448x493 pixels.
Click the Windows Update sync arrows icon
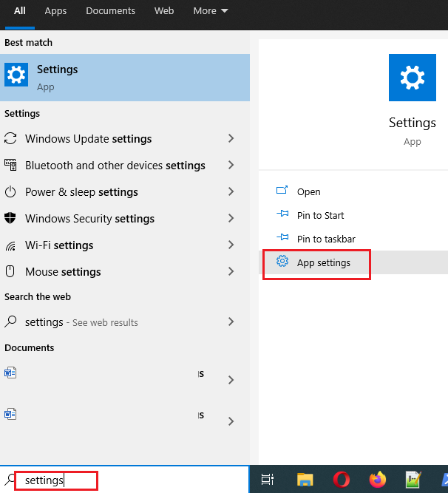[10, 138]
